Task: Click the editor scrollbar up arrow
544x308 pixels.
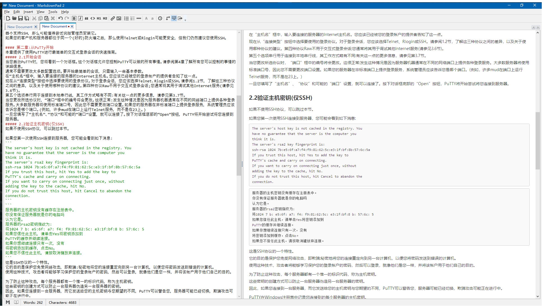Action: (x=239, y=33)
